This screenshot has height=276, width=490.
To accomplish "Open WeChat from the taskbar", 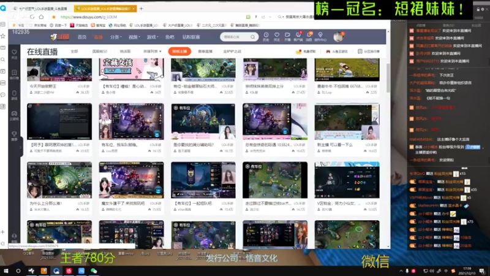I will click(94, 271).
